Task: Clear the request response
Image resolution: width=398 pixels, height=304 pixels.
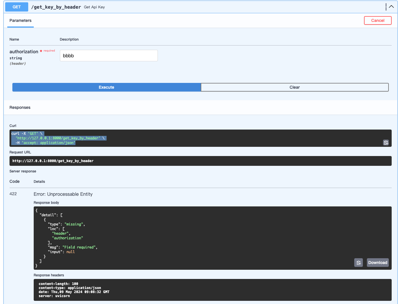Action: pos(295,87)
